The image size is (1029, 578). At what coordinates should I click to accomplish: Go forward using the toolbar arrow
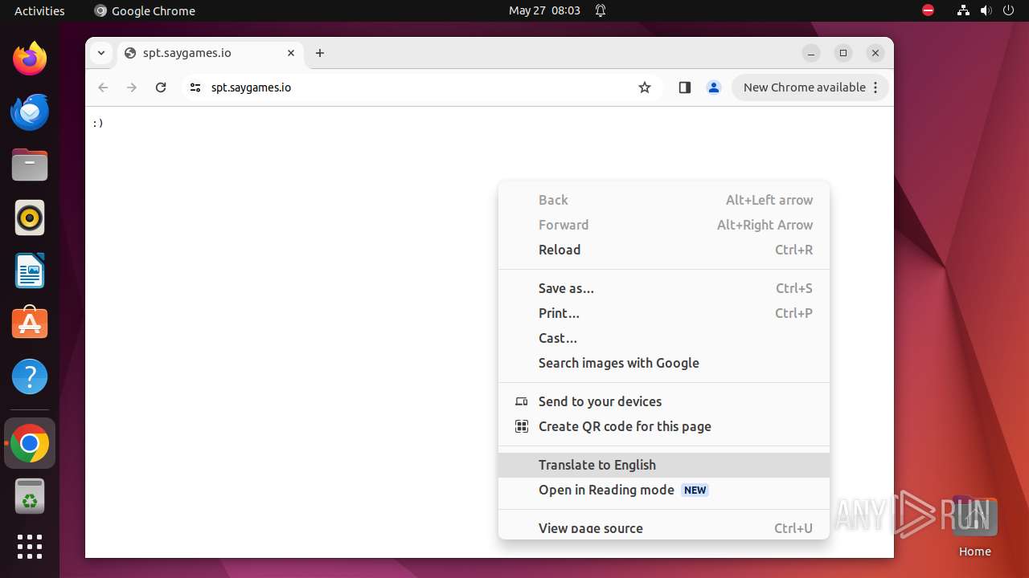coord(132,88)
